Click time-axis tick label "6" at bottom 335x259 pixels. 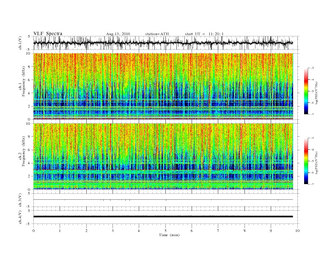click(x=192, y=231)
